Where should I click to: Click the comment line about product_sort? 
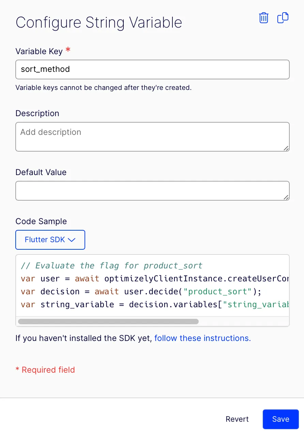click(x=112, y=266)
